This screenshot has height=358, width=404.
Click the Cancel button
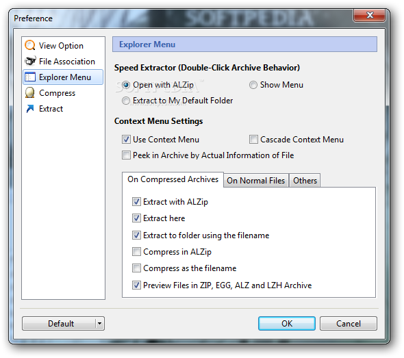349,324
